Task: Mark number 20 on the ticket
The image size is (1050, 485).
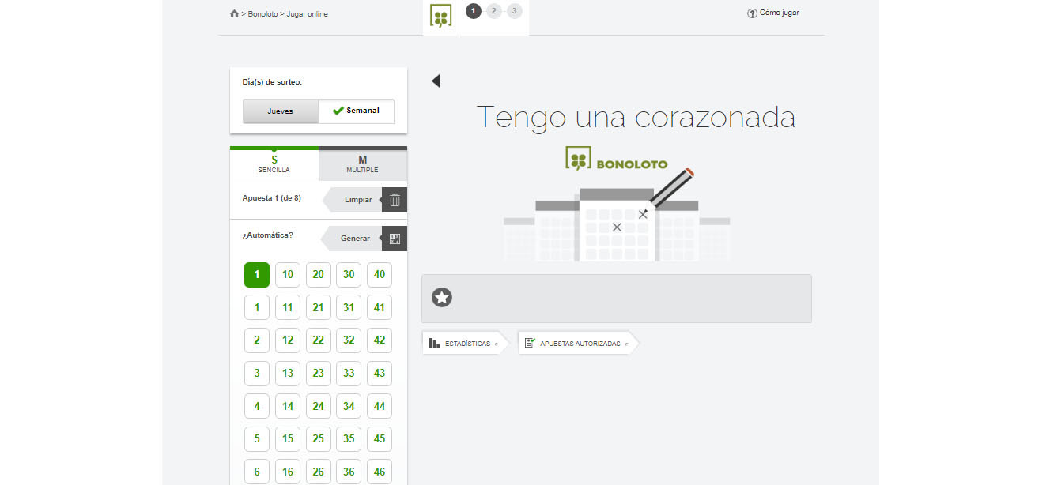Action: pyautogui.click(x=319, y=275)
